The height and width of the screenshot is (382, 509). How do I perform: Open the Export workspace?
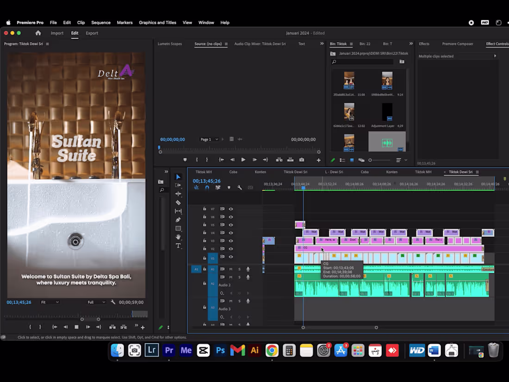coord(92,33)
